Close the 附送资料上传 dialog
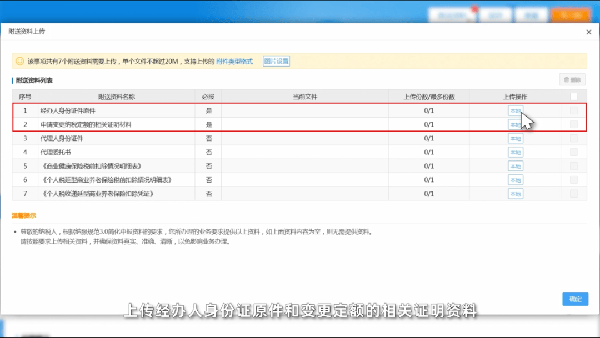This screenshot has height=338, width=600. (x=589, y=32)
